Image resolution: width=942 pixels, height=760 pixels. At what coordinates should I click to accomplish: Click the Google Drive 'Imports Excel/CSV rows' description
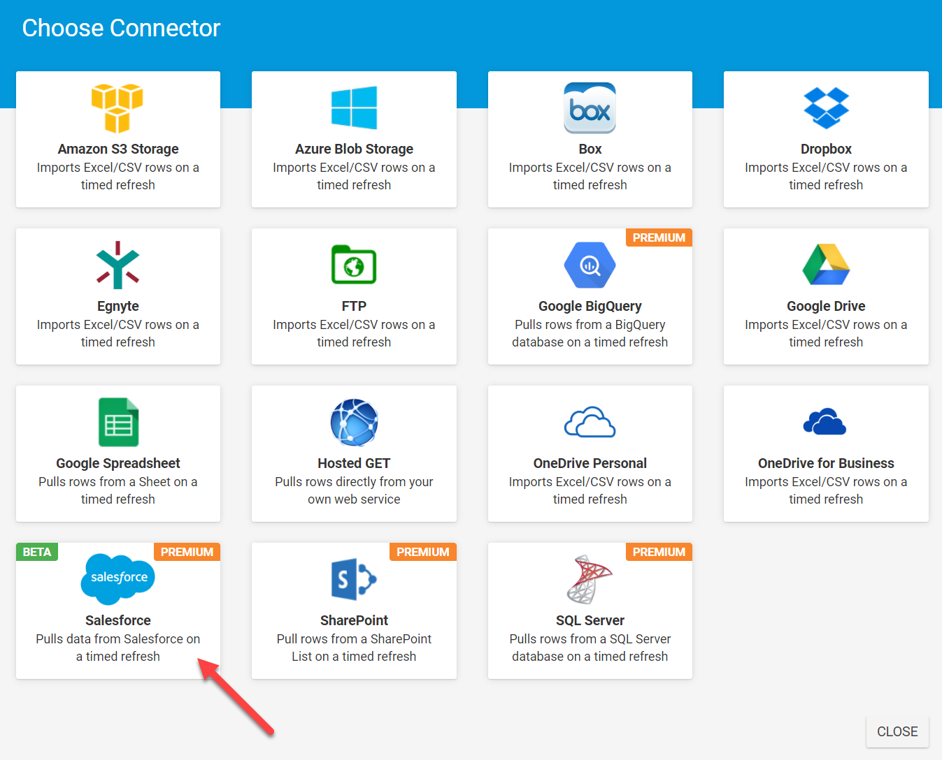(x=826, y=333)
